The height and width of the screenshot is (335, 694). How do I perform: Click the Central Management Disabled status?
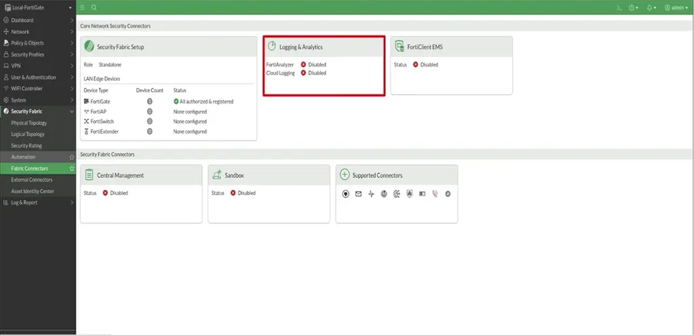click(115, 193)
